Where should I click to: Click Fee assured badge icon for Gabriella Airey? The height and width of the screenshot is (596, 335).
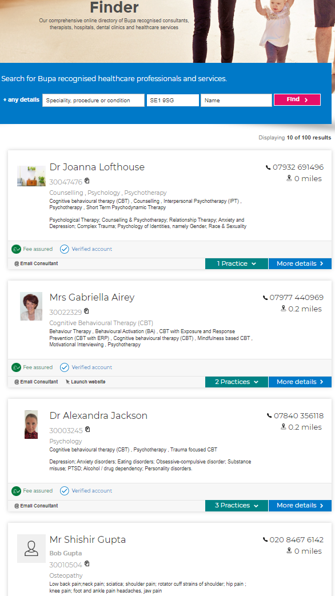tap(17, 367)
